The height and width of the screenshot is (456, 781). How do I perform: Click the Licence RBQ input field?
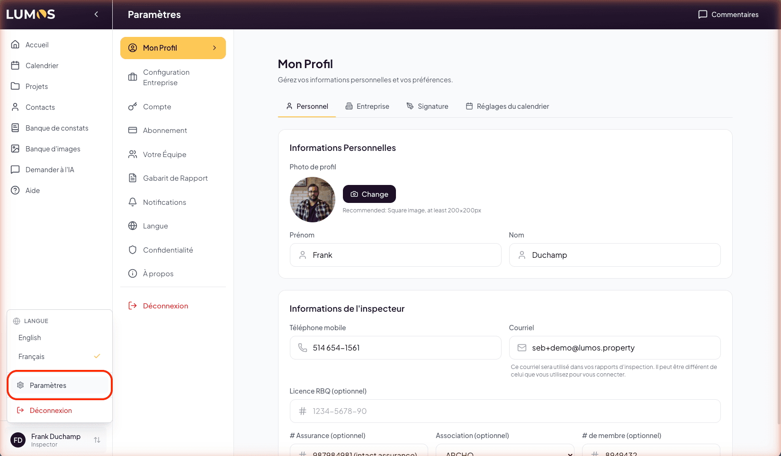click(505, 411)
